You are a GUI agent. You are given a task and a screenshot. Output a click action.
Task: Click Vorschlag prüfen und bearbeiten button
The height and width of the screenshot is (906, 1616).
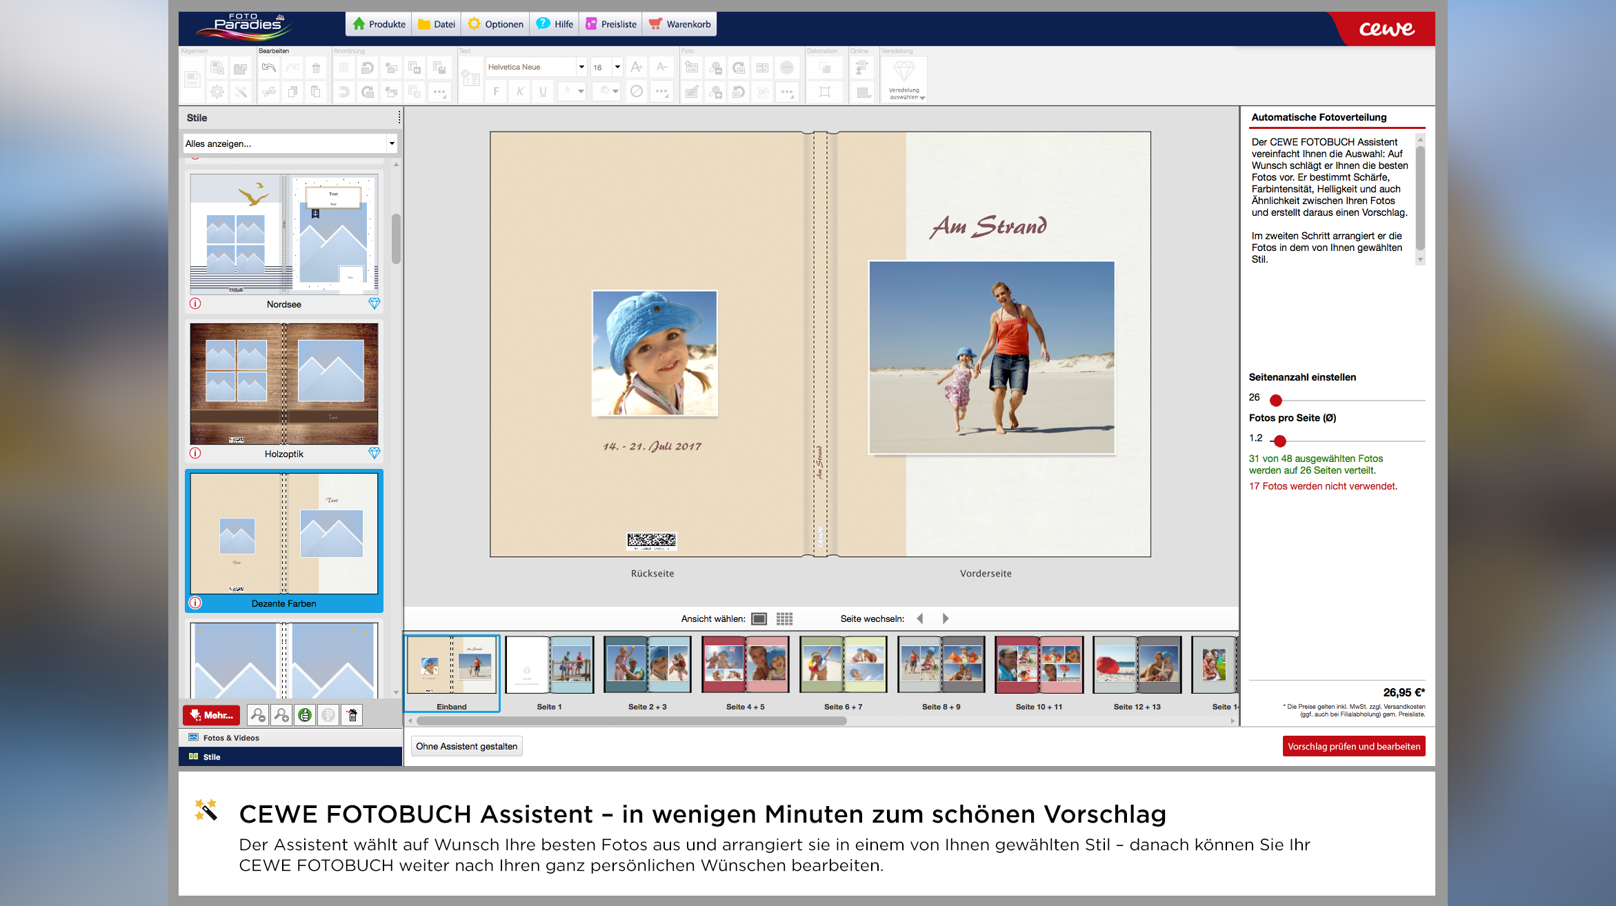click(x=1353, y=746)
